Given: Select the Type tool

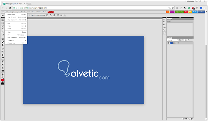Looking at the screenshot, I should [x=3, y=61].
